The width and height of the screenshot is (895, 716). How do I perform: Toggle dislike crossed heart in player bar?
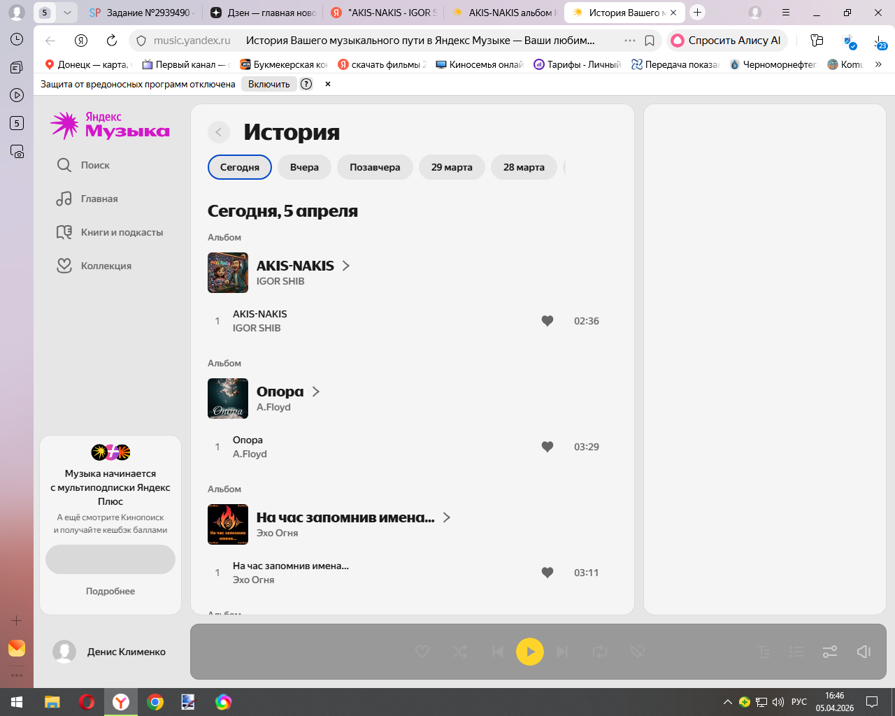637,652
